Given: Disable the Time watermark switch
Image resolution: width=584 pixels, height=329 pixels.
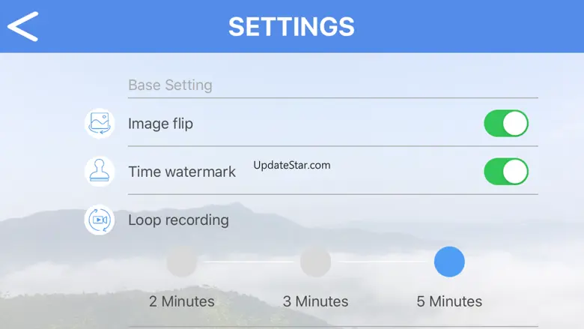Looking at the screenshot, I should click(x=506, y=172).
